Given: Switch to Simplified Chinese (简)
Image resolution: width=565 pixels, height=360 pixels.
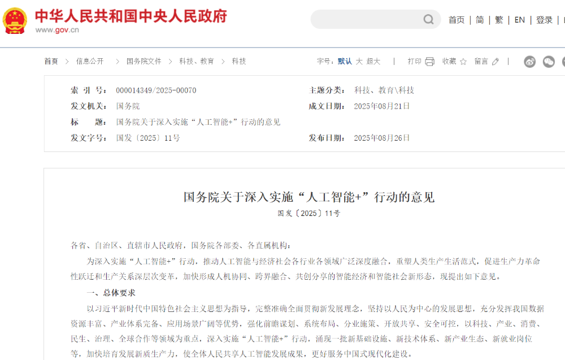Looking at the screenshot, I should (480, 20).
